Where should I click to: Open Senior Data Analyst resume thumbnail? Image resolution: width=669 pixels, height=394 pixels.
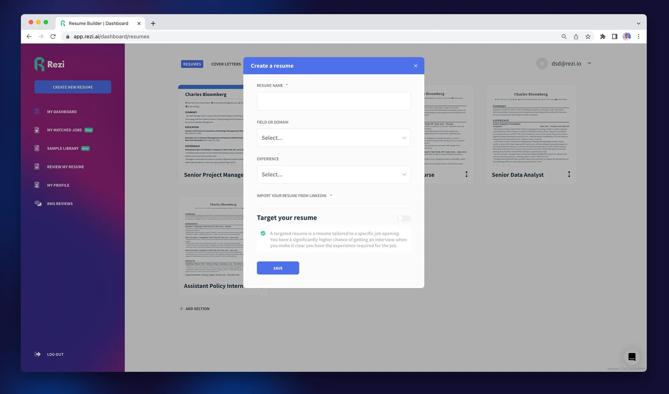pos(531,128)
